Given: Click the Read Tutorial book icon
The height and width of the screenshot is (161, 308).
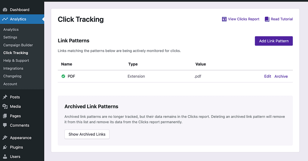Looking at the screenshot, I should (x=267, y=19).
